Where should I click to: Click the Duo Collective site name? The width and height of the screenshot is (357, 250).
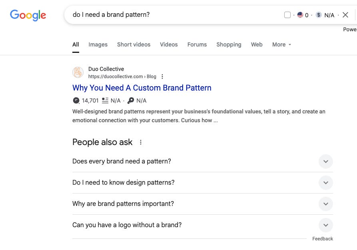pyautogui.click(x=106, y=69)
